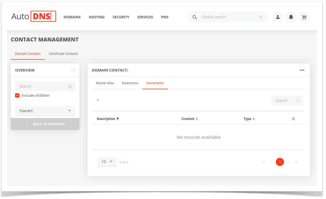The width and height of the screenshot is (326, 199).
Task: Sort by the Created column arrows
Action: [x=197, y=119]
